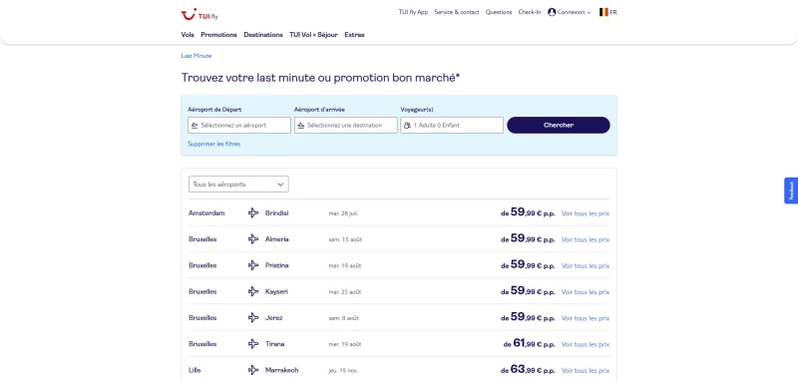Open the Extras menu

coord(355,35)
